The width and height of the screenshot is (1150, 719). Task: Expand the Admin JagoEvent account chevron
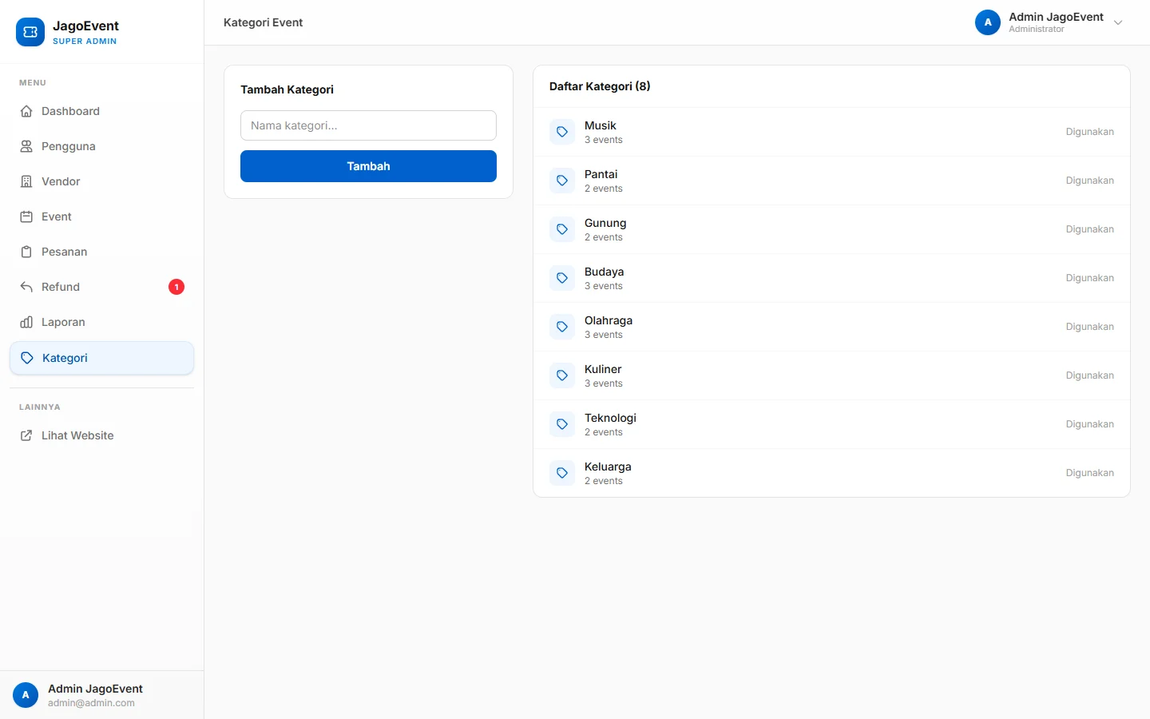point(1118,22)
